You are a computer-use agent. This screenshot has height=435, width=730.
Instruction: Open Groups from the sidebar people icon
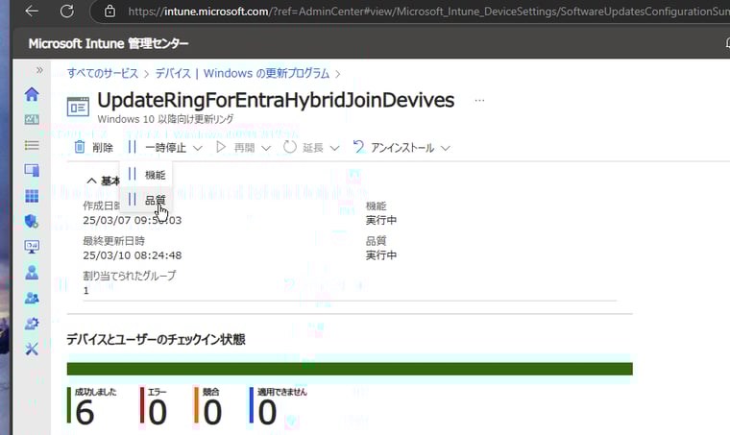tap(32, 298)
